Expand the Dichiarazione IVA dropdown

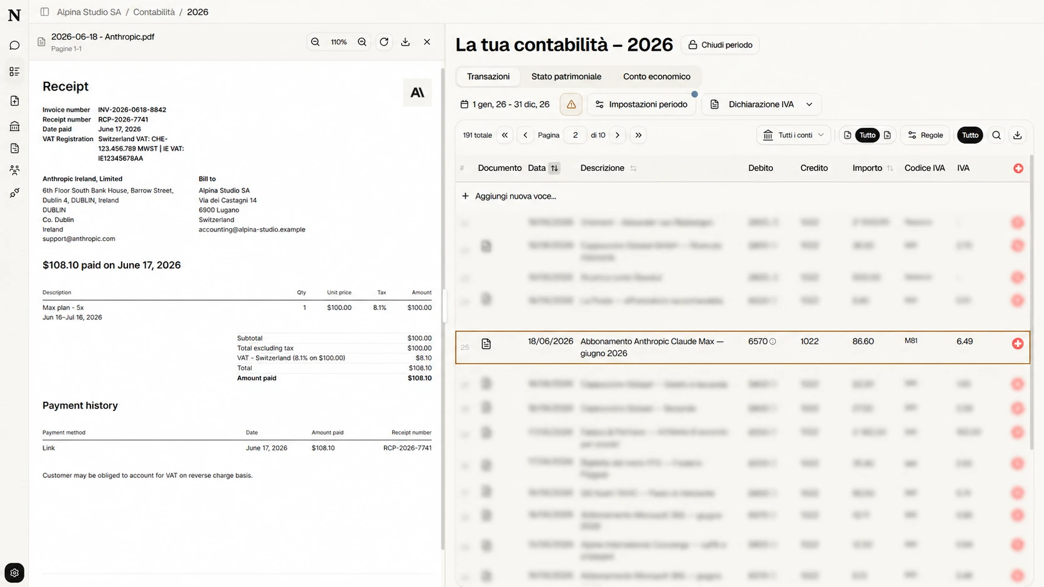[762, 104]
